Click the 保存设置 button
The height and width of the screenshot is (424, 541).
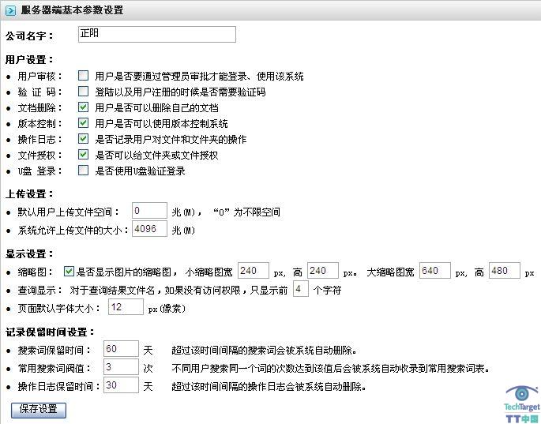[x=39, y=410]
